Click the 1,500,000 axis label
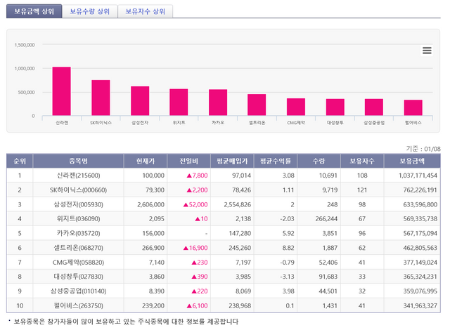The image size is (450, 330). (x=25, y=45)
